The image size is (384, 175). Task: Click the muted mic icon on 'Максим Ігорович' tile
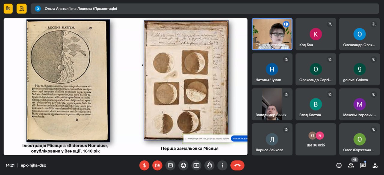(373, 94)
